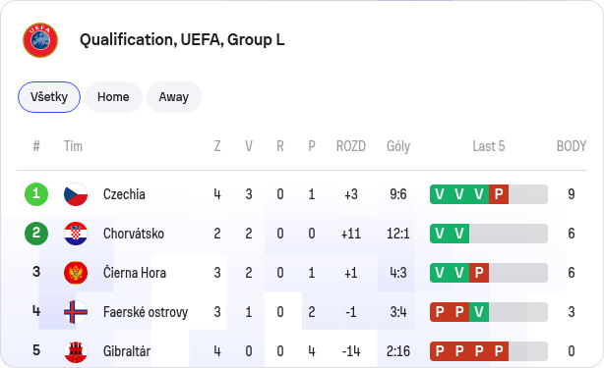Image resolution: width=604 pixels, height=368 pixels.
Task: Click the Gibraltár flag icon
Action: tap(76, 351)
